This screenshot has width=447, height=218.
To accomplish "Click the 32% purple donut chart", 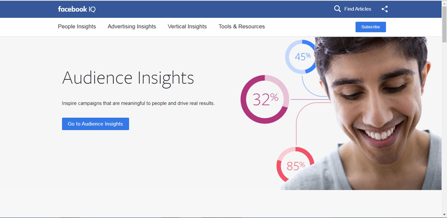I will 265,99.
